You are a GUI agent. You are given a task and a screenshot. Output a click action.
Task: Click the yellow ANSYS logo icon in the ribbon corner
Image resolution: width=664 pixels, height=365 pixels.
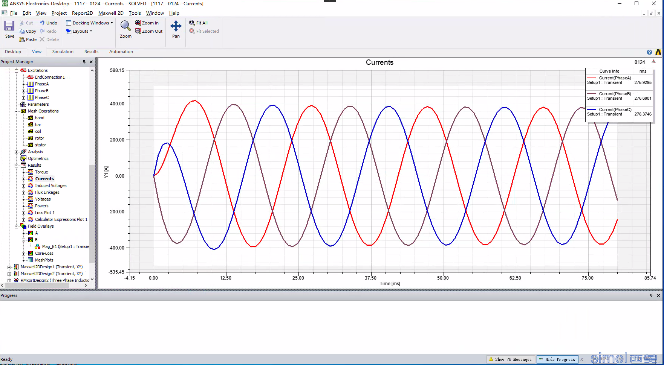(x=658, y=52)
